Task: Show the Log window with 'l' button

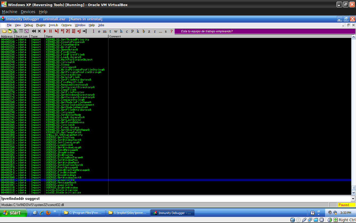Action: tap(93, 31)
